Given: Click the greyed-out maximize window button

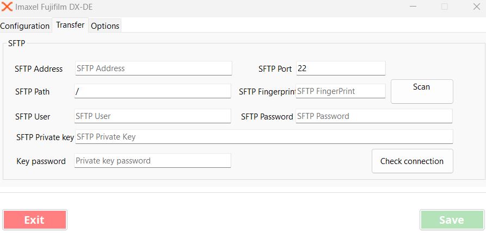Looking at the screenshot, I should [x=445, y=7].
